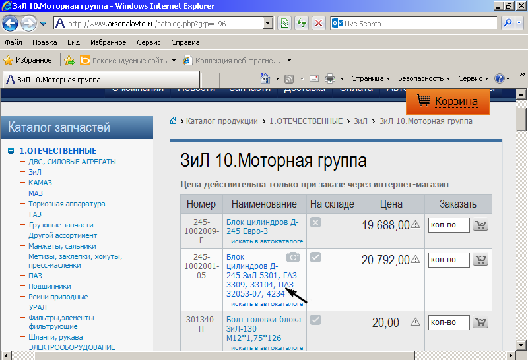
Task: Open the Страница command menu
Action: [370, 78]
